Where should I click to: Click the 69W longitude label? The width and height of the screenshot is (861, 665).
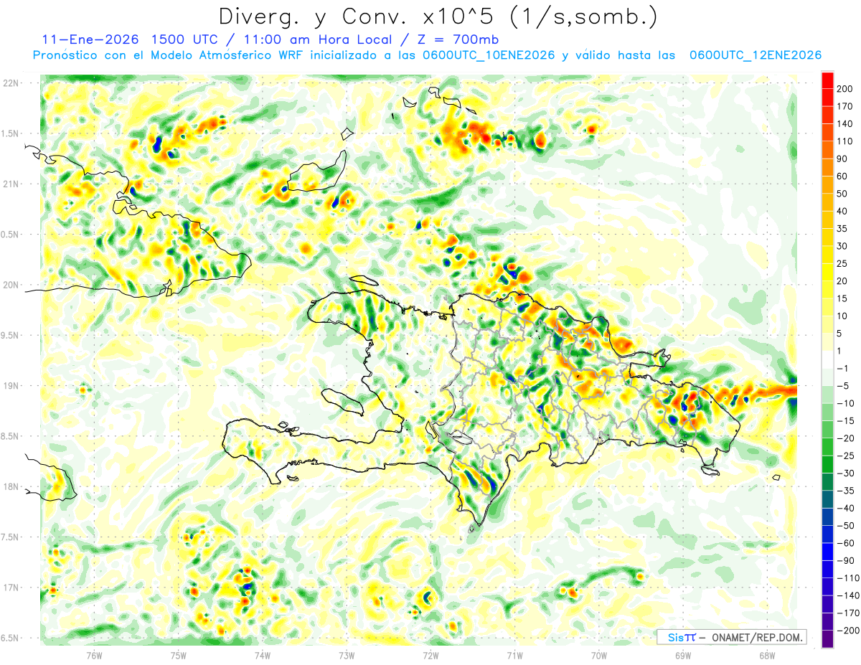click(x=683, y=656)
